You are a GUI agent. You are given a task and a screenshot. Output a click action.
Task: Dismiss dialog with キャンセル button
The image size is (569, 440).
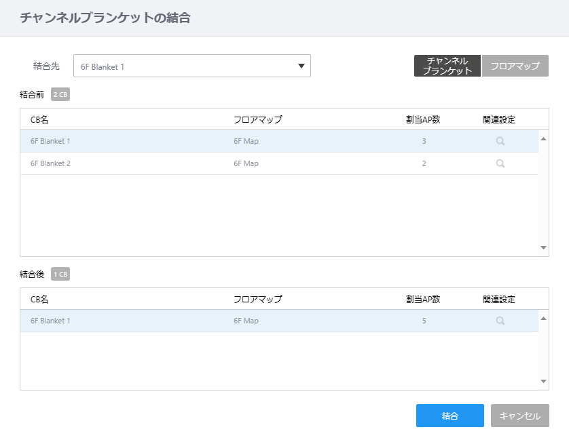click(519, 416)
